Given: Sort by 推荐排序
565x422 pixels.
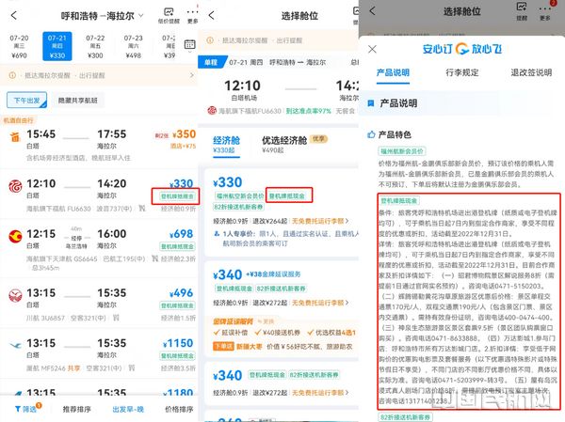Looking at the screenshot, I should [x=77, y=409].
